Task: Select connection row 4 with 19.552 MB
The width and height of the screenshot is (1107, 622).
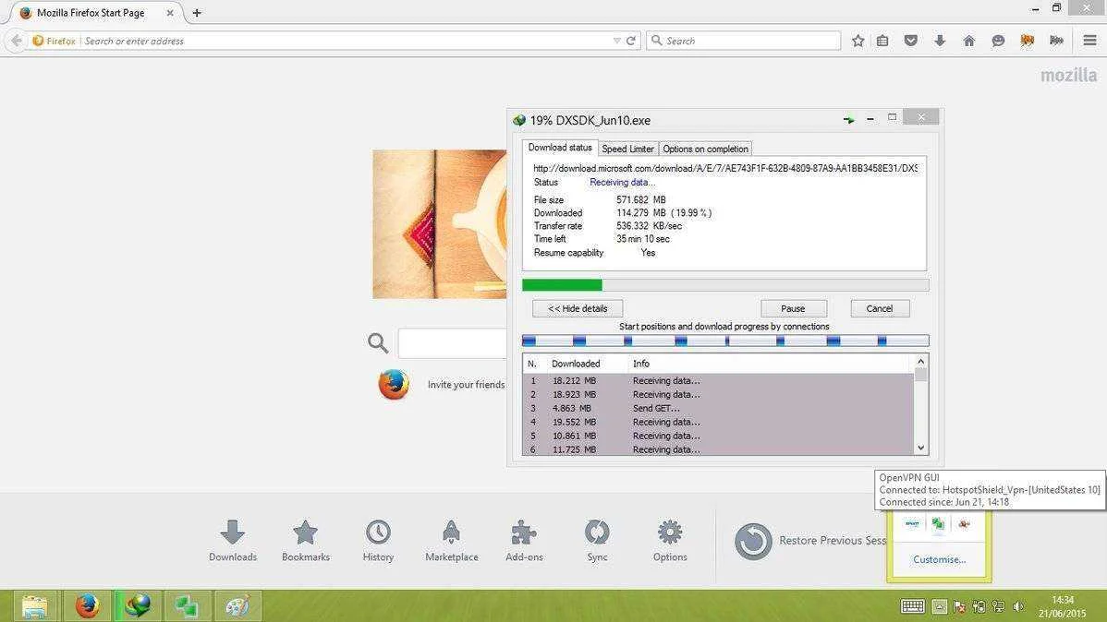Action: (x=718, y=422)
